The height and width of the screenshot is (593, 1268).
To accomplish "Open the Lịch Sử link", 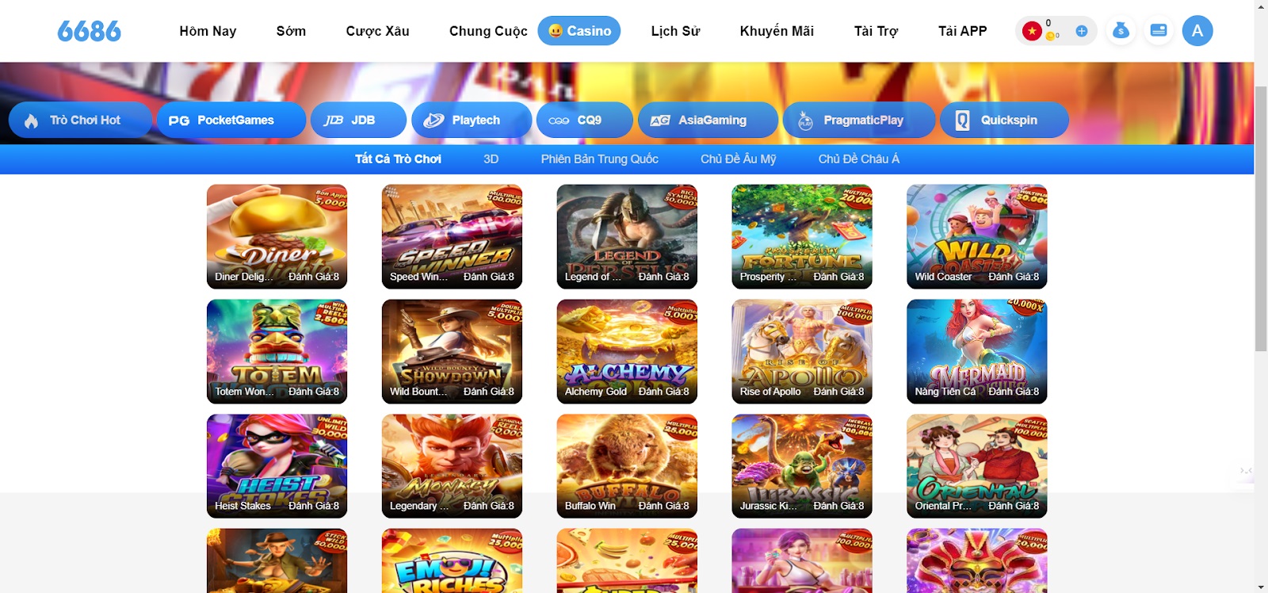I will pyautogui.click(x=675, y=31).
